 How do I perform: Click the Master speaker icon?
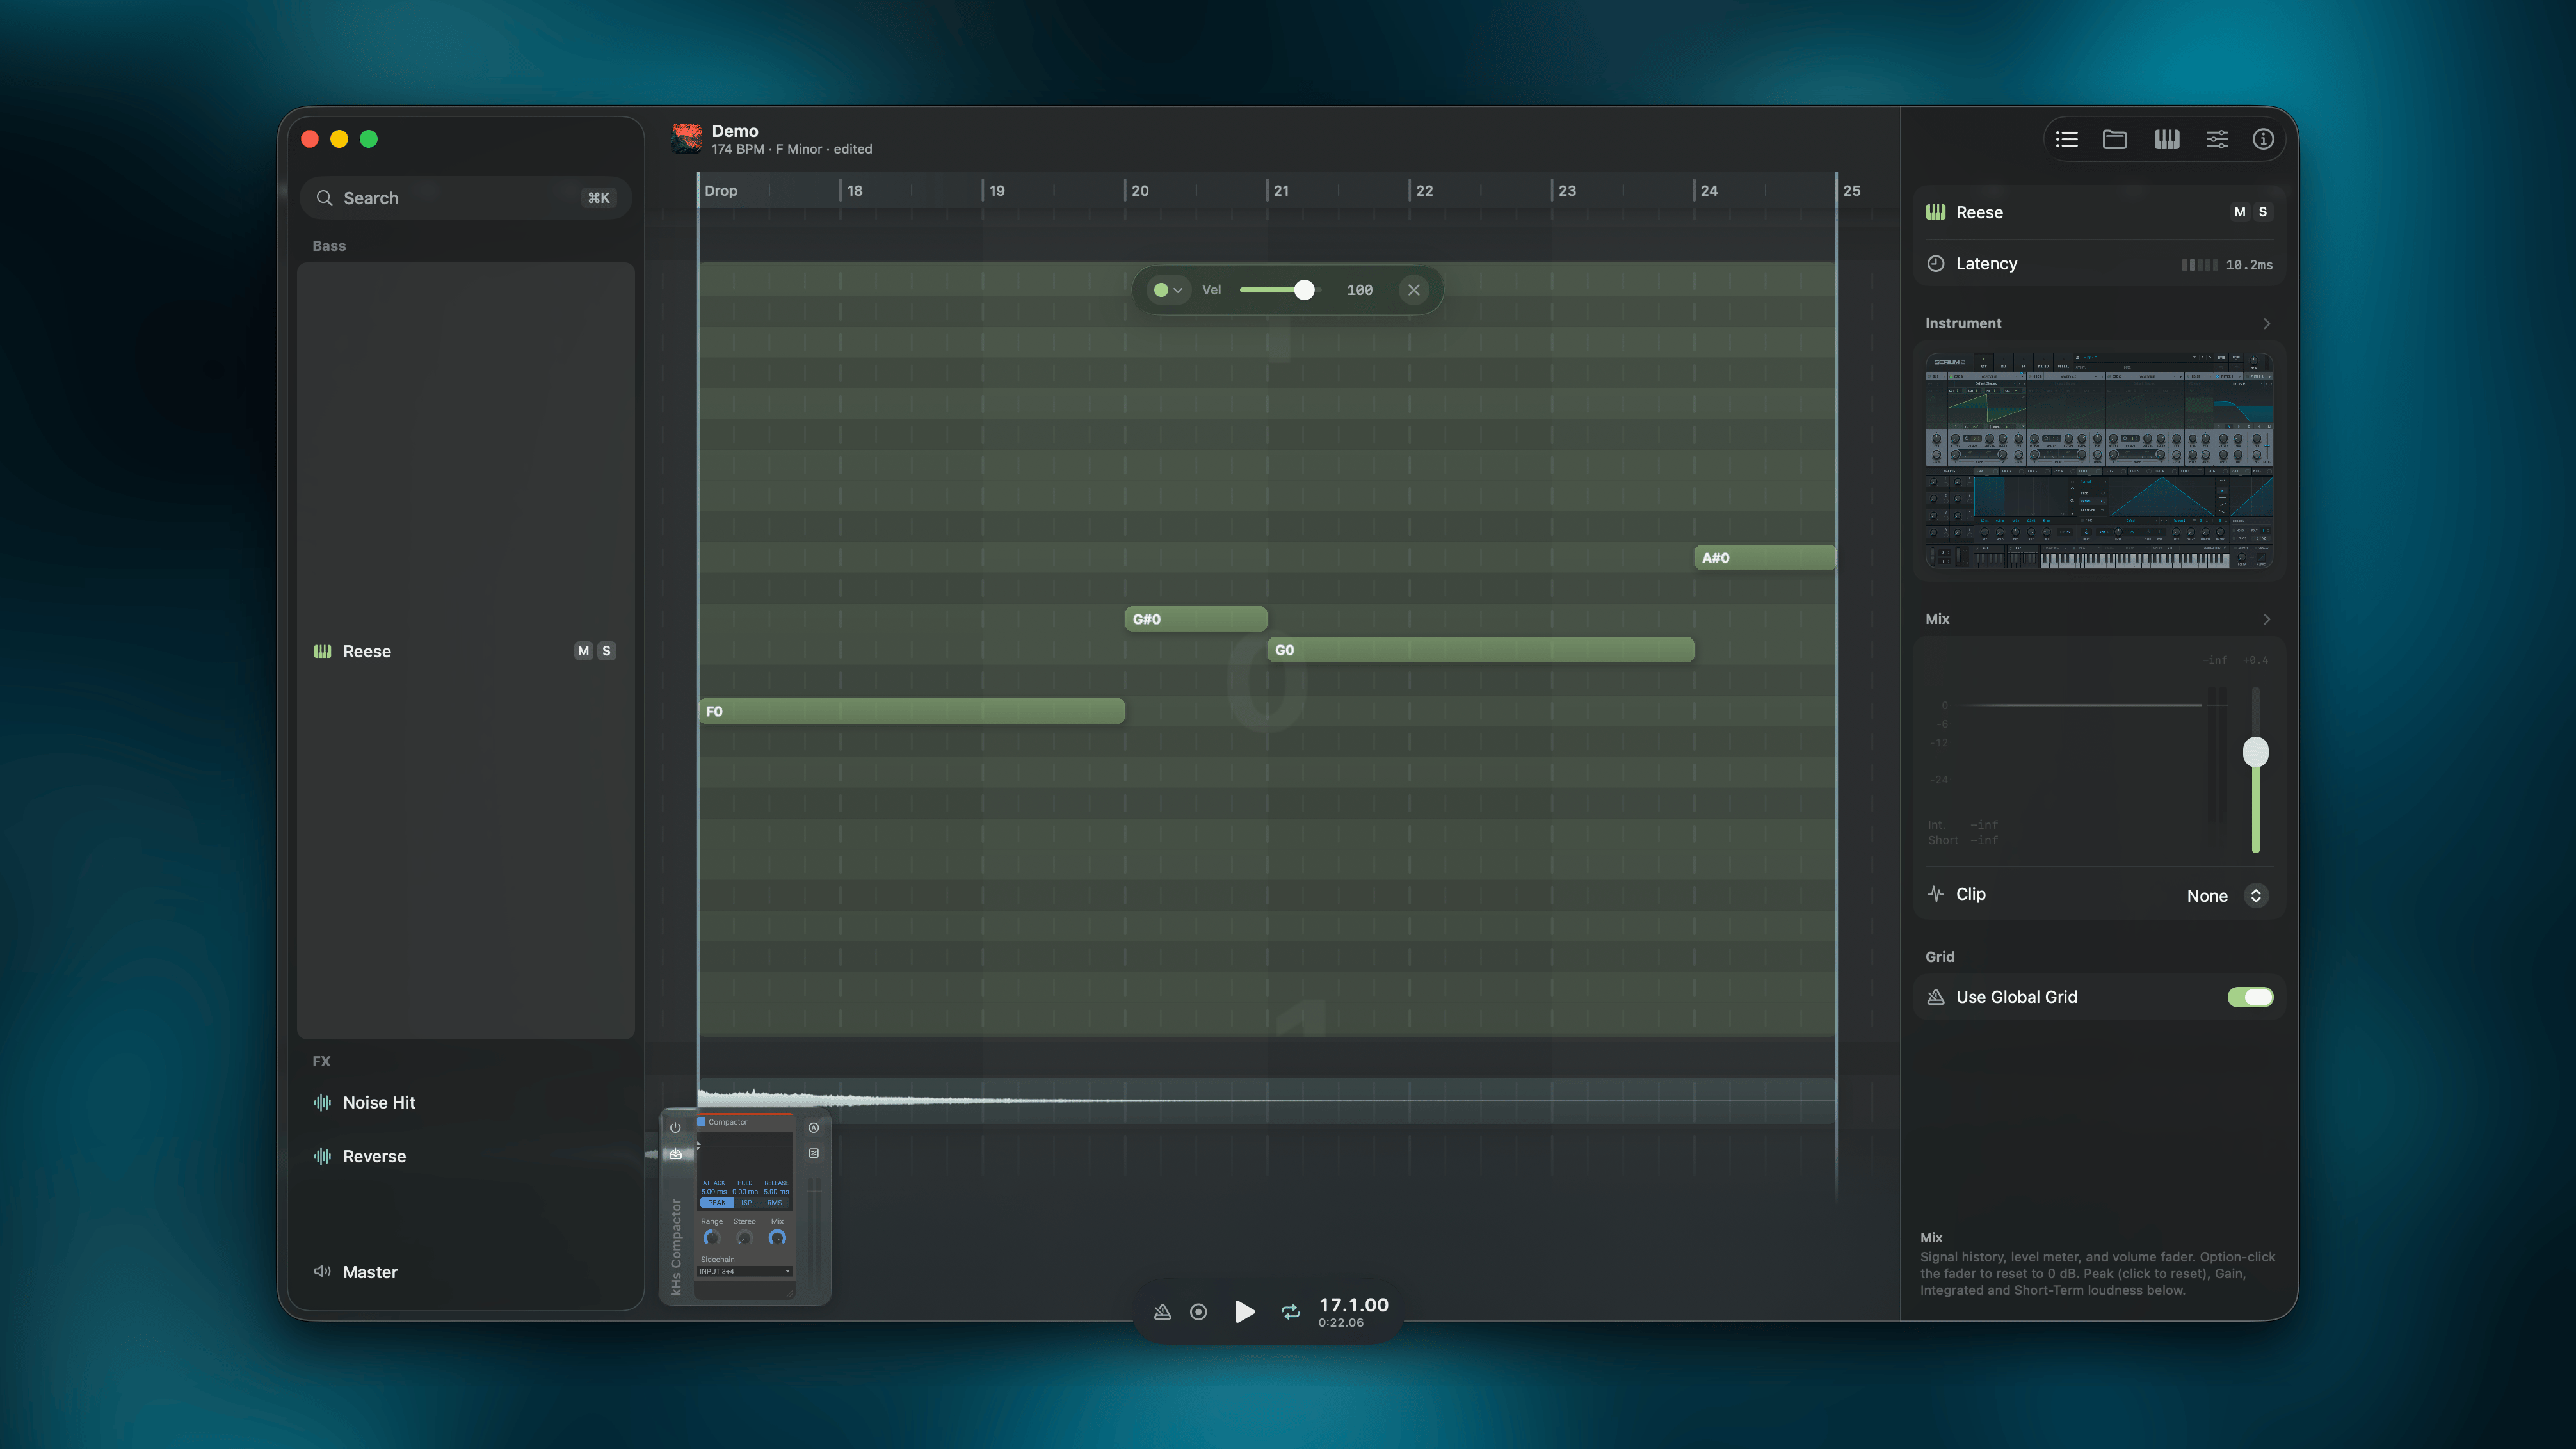pyautogui.click(x=322, y=1272)
